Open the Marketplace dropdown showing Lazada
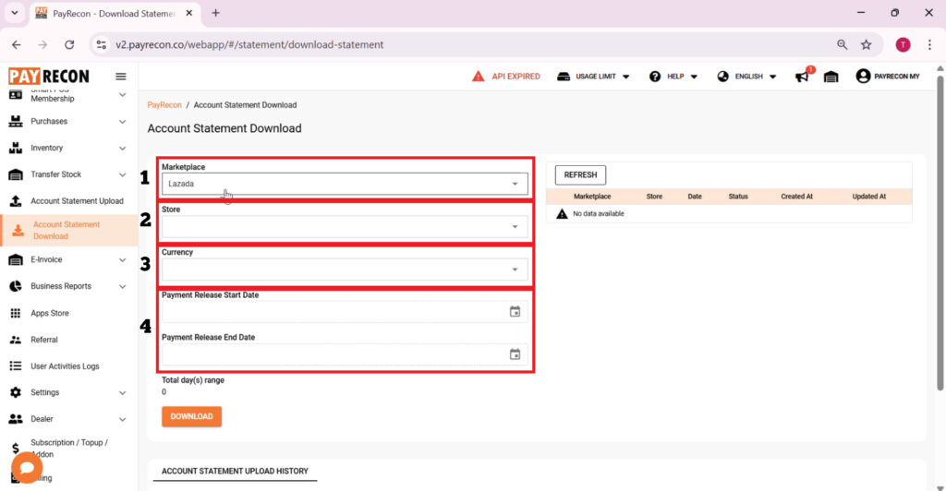The width and height of the screenshot is (946, 491). [345, 184]
